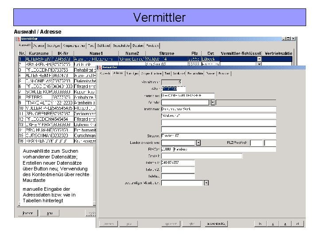Open the Besuchsliste tab in the back window
This screenshot has width=319, height=239.
pos(121,46)
